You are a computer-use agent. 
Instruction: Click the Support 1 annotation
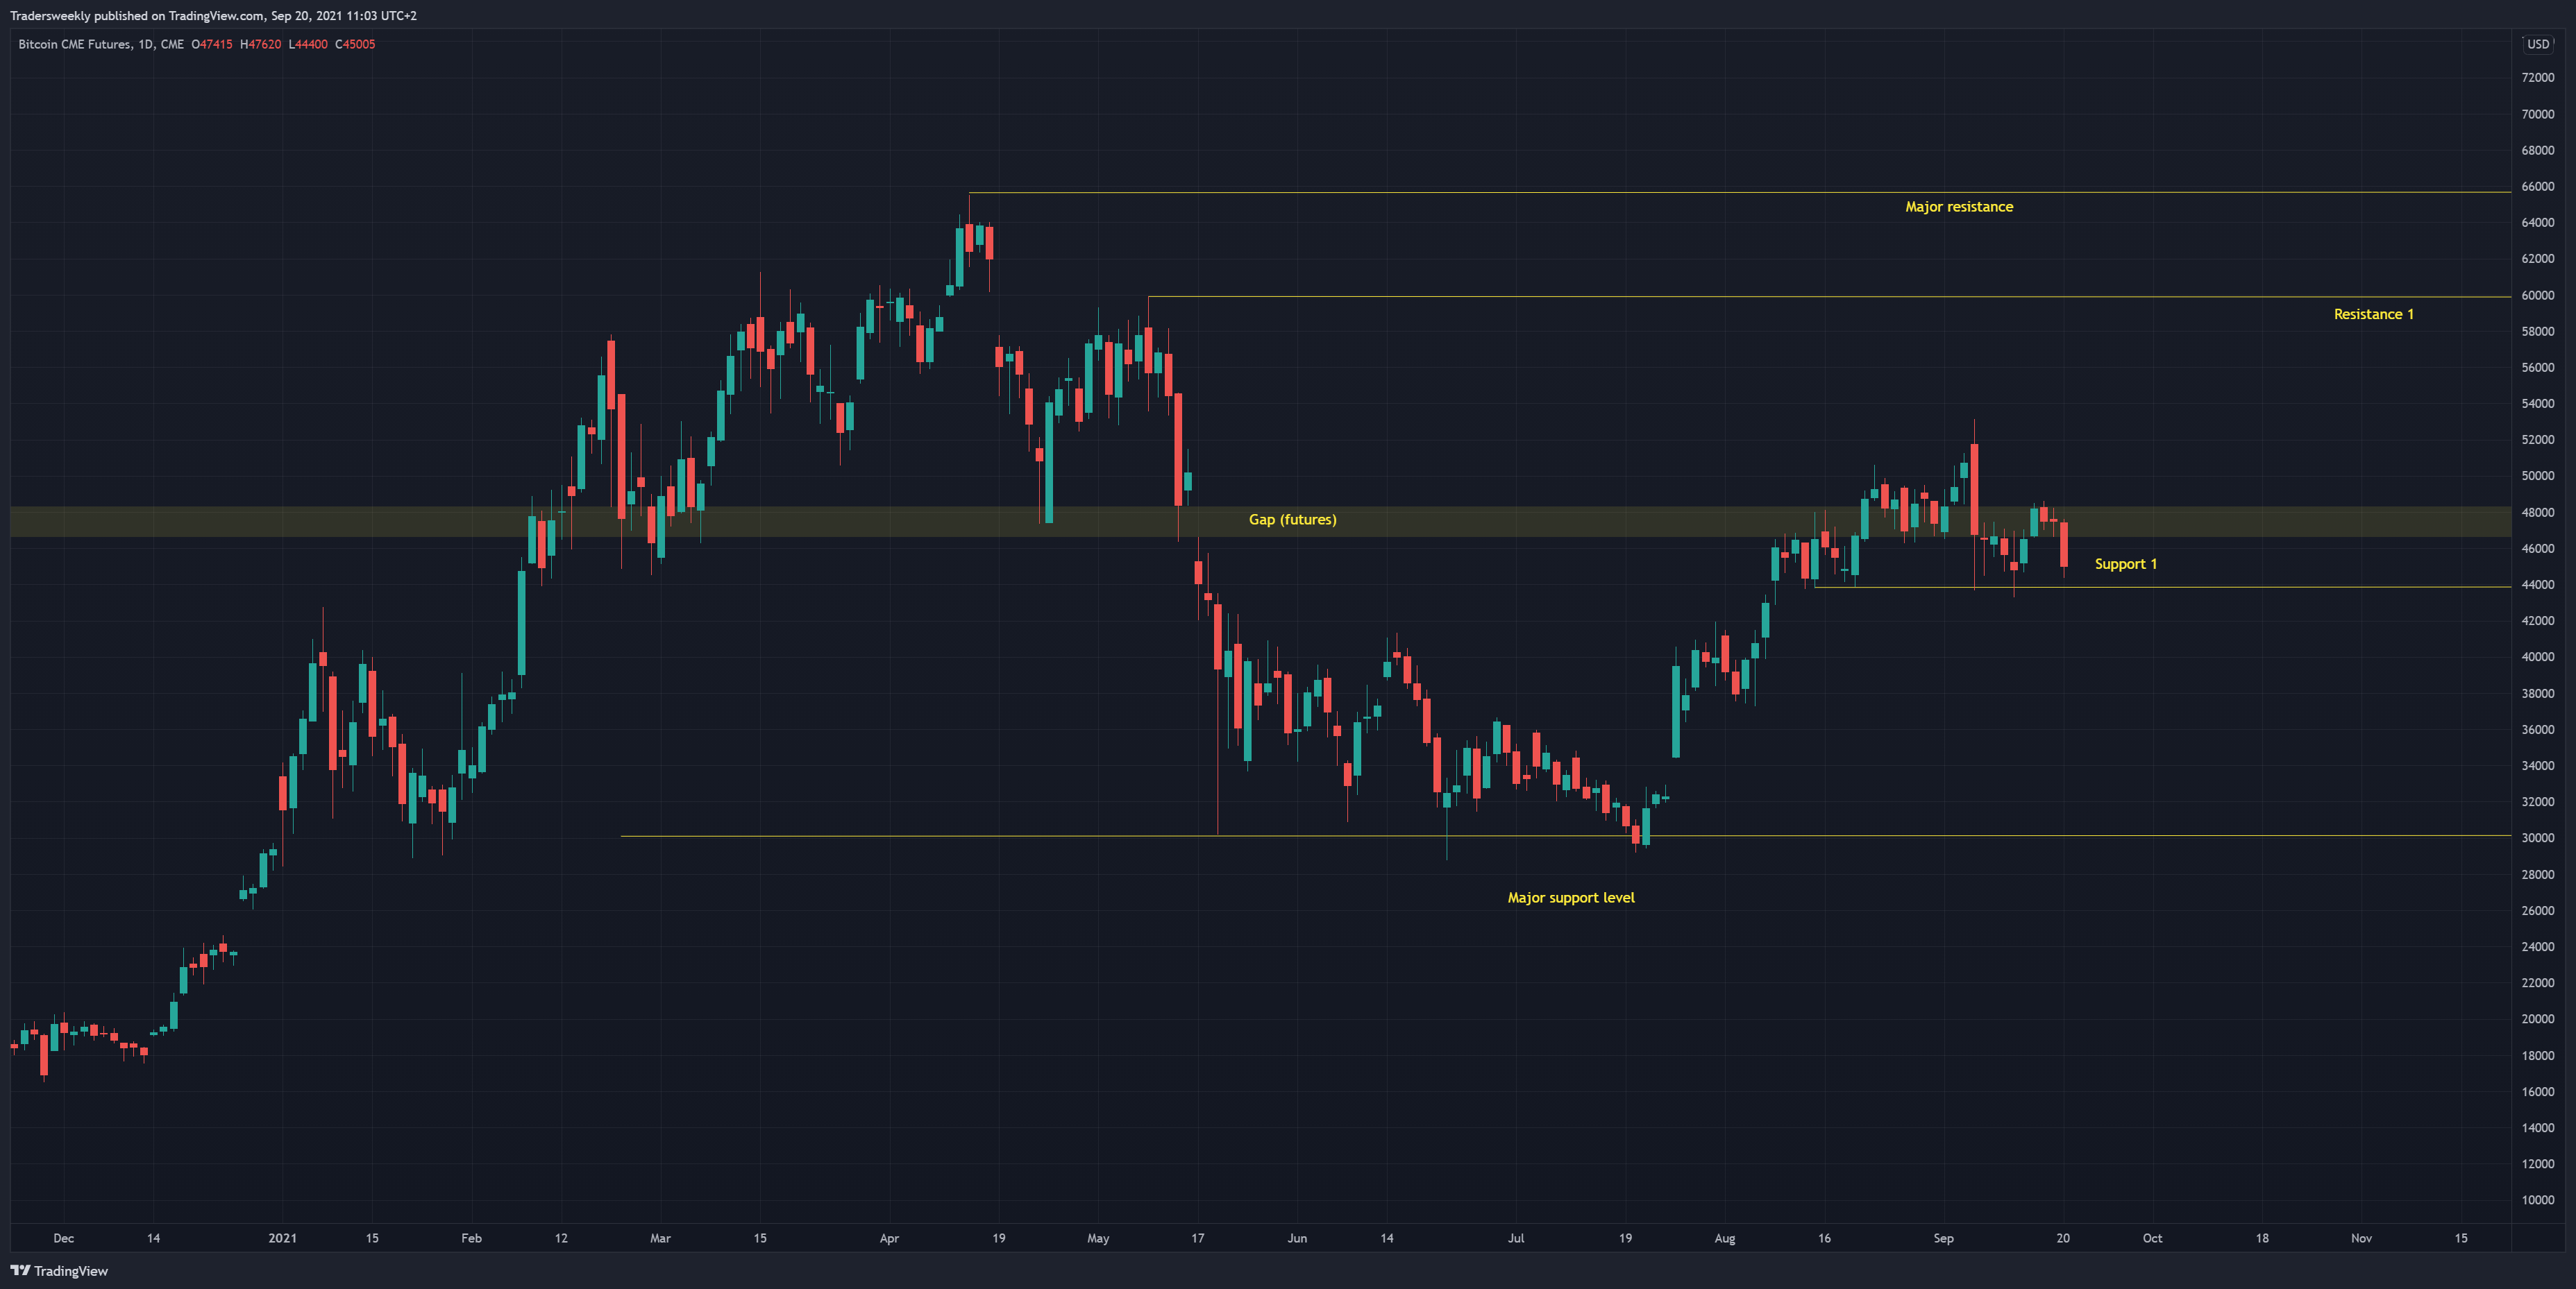[2125, 565]
